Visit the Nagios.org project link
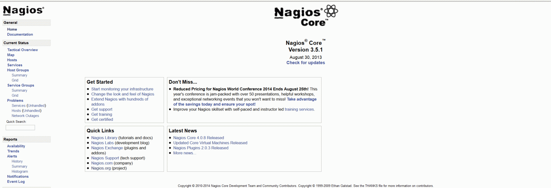Viewport: 551px width, 188px height. 101,168
